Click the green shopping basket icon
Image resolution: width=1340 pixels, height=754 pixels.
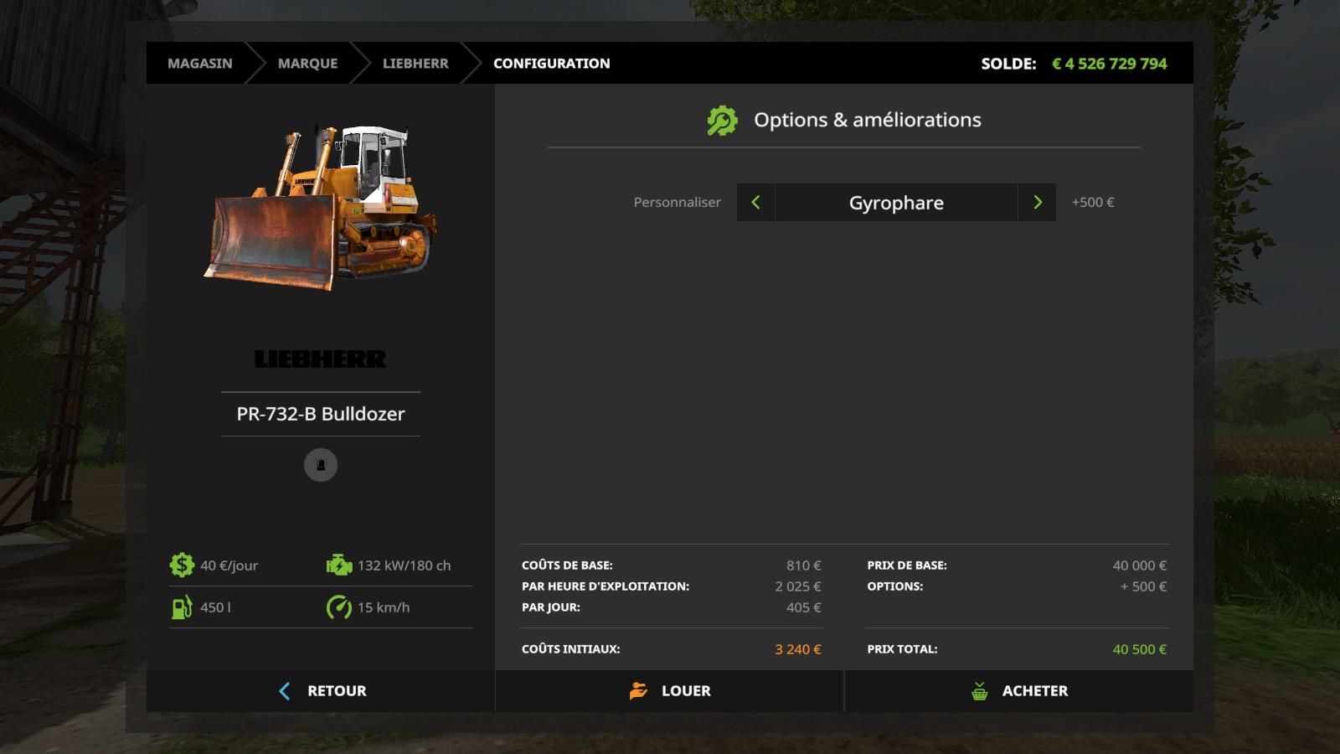pos(979,691)
